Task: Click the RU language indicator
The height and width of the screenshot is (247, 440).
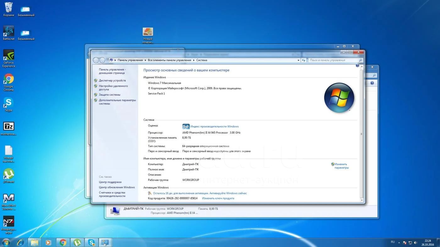Action: pos(393,242)
